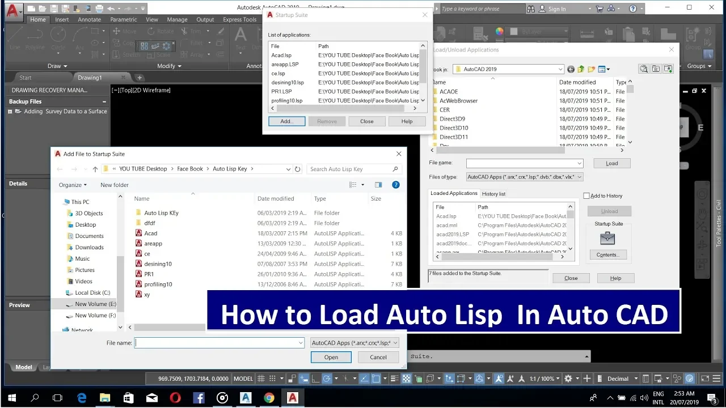726x408 pixels.
Task: Open the Insert ribbon tab
Action: pos(62,19)
